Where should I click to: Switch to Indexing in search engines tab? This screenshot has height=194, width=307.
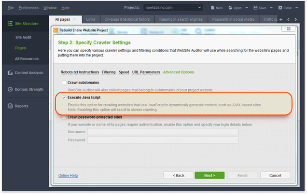(181, 19)
